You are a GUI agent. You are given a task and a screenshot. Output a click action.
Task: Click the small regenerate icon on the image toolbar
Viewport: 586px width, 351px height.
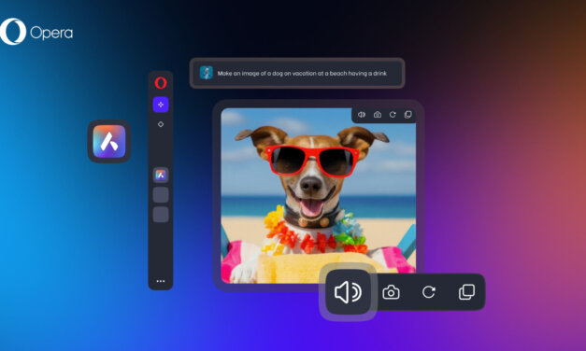coord(393,115)
